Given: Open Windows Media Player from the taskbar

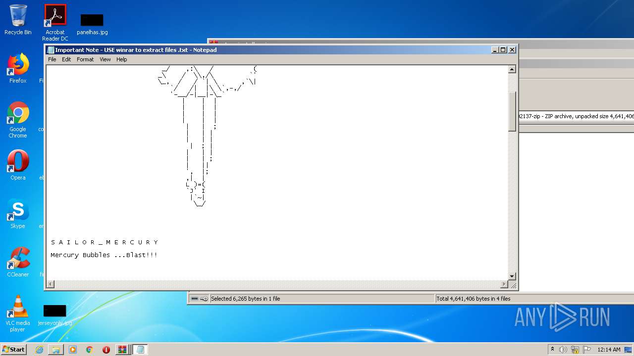Looking at the screenshot, I should [x=73, y=350].
